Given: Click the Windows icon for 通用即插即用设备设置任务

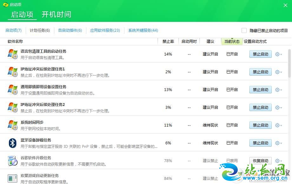Looking at the screenshot, I should (x=13, y=90).
